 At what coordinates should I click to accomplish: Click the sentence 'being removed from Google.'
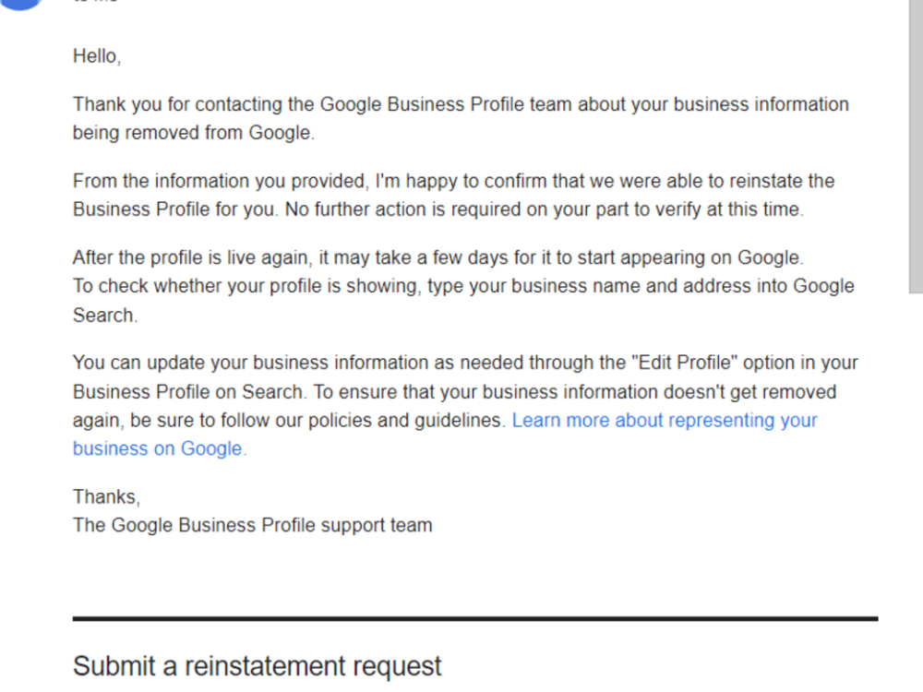194,132
